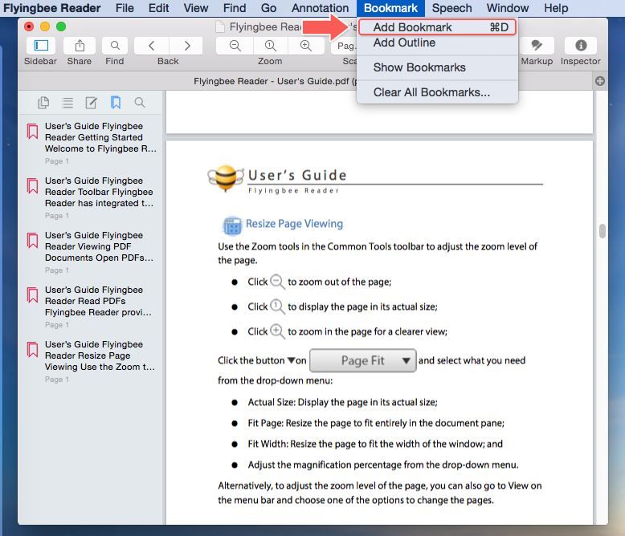
Task: Click bookmark icon beside Getting Started entry
Action: [33, 131]
